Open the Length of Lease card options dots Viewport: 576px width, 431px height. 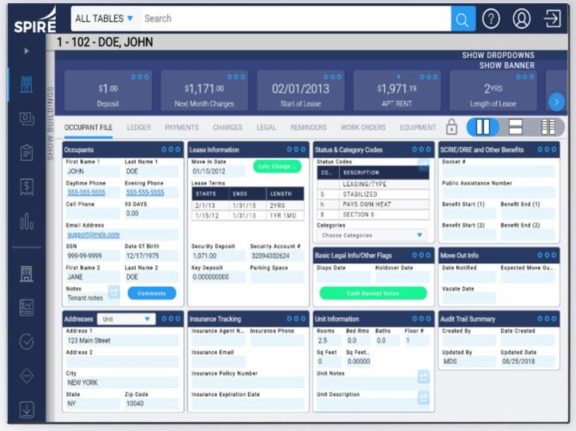(x=525, y=77)
